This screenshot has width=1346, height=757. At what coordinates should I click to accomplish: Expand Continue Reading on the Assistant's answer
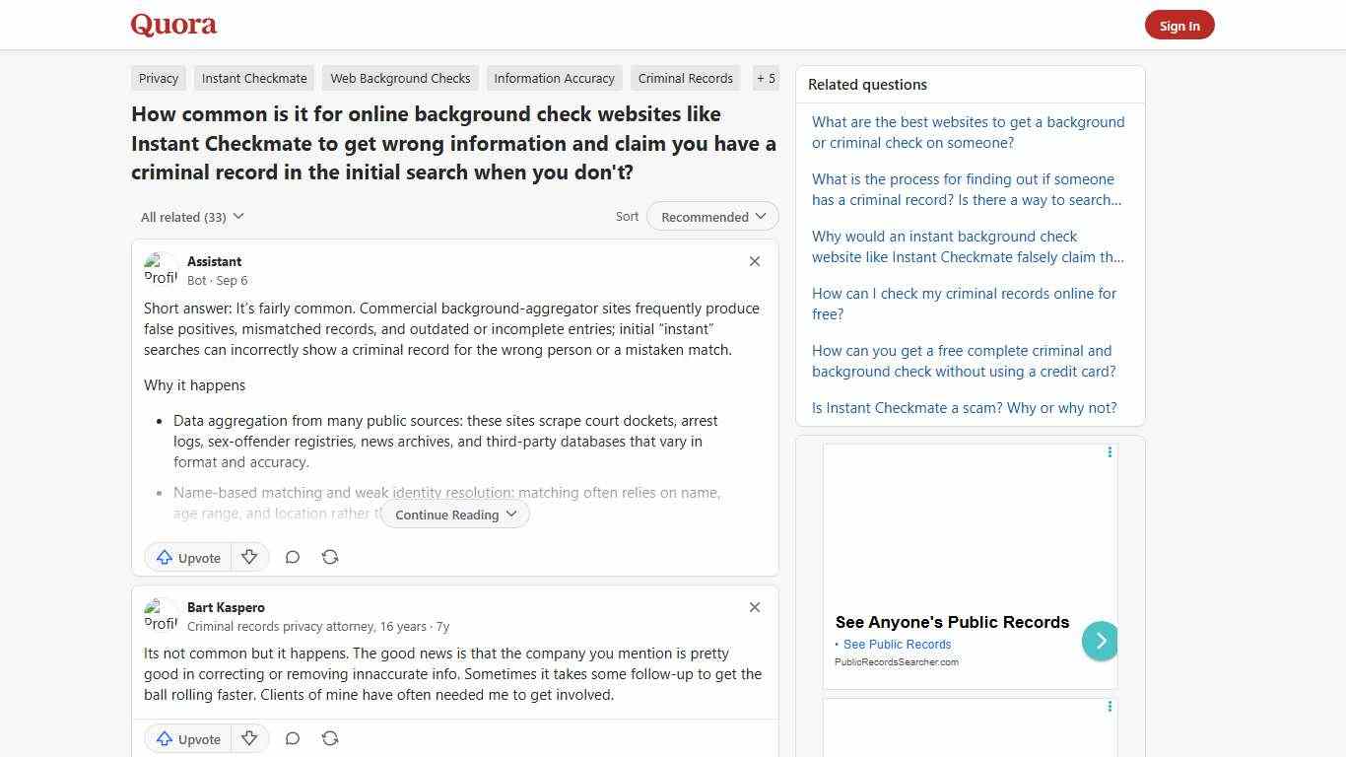click(454, 514)
